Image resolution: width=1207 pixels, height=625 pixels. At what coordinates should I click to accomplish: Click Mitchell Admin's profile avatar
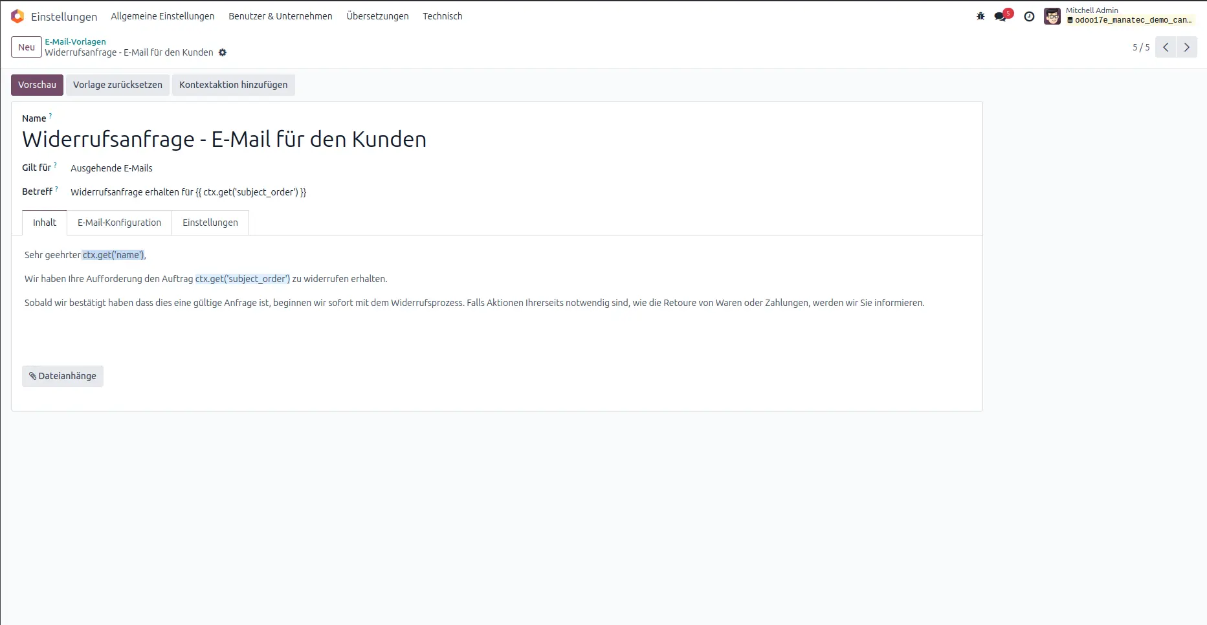point(1052,16)
